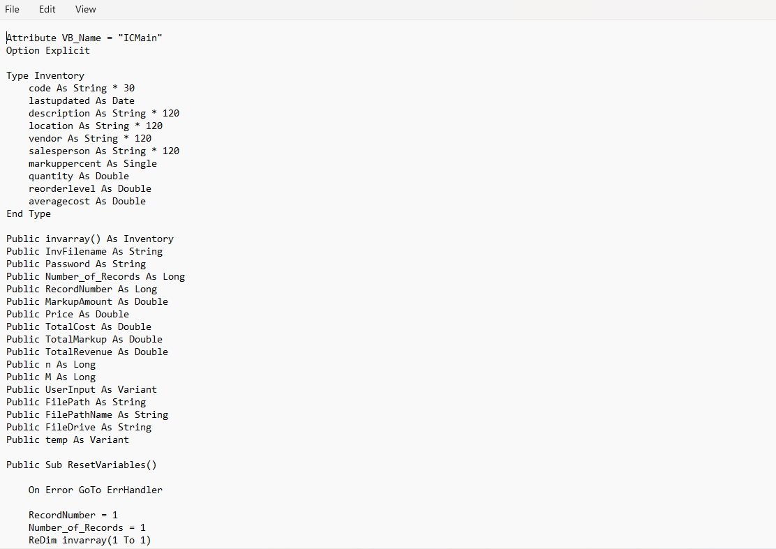
Task: Open the View menu
Action: pyautogui.click(x=85, y=9)
